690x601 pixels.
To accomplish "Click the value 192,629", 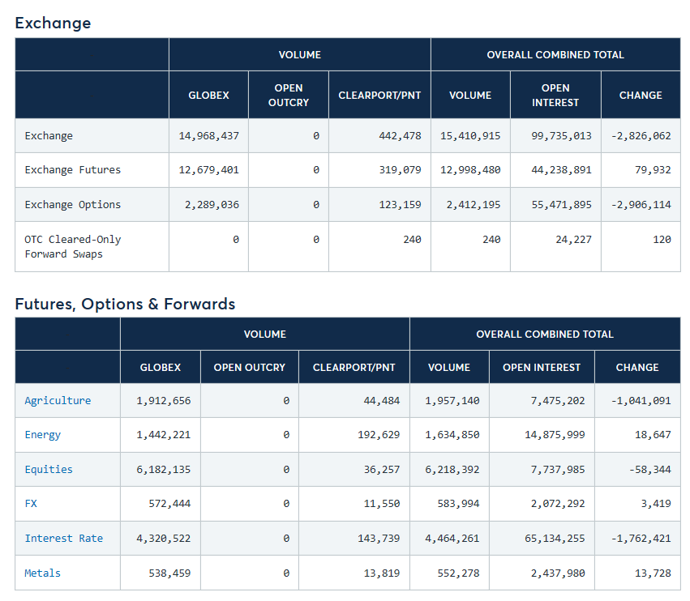I will point(379,435).
